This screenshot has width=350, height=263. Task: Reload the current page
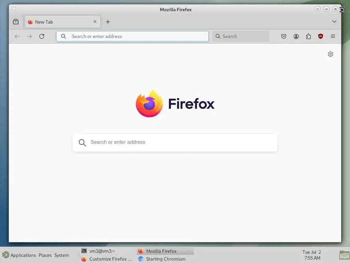(x=42, y=36)
